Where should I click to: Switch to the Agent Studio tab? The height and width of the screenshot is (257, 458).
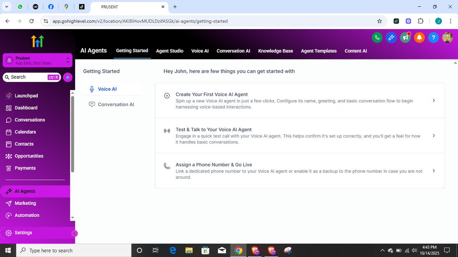click(169, 51)
